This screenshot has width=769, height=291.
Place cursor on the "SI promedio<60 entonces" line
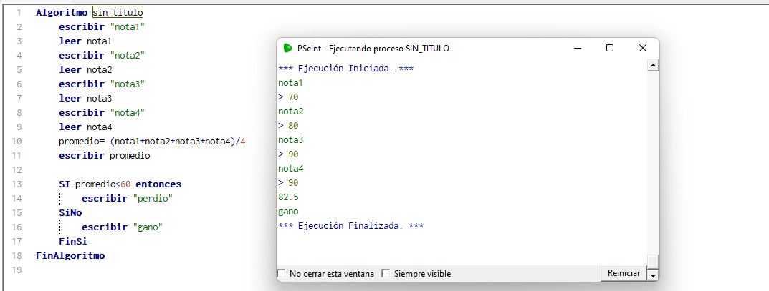pos(120,184)
